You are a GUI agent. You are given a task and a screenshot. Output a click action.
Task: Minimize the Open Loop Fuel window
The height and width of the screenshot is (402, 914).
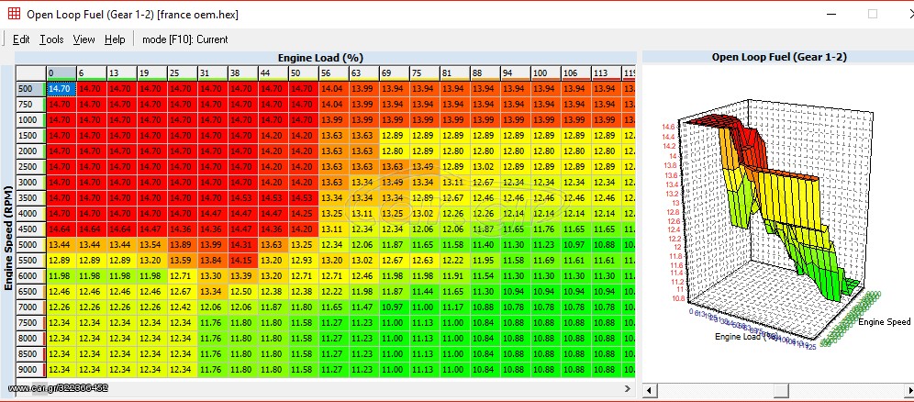coord(831,14)
